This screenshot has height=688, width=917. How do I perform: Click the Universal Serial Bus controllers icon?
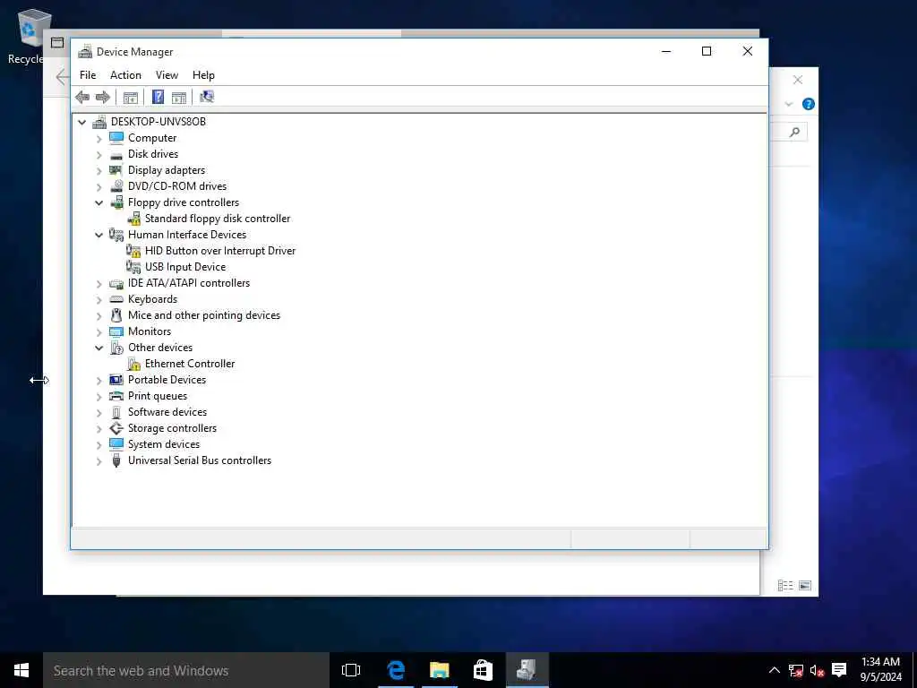click(x=116, y=460)
